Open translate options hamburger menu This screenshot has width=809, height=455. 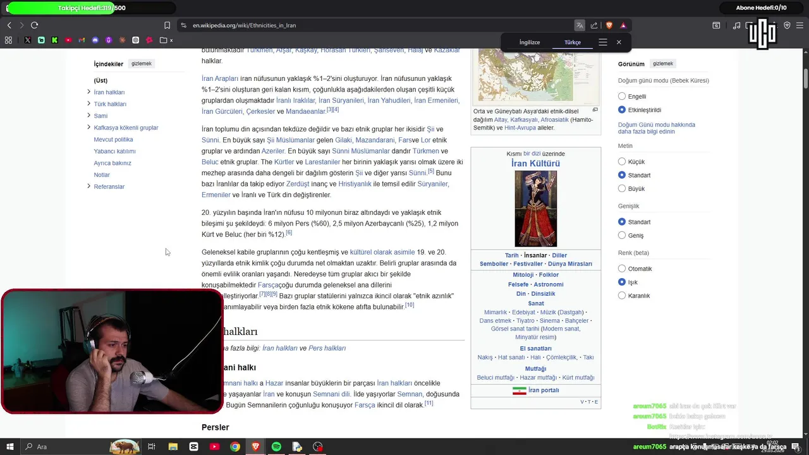[603, 42]
